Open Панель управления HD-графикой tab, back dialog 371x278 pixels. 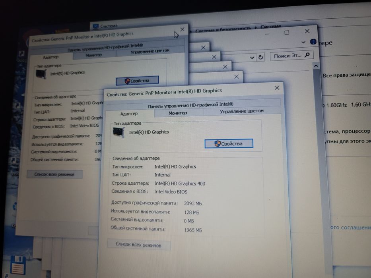[105, 48]
